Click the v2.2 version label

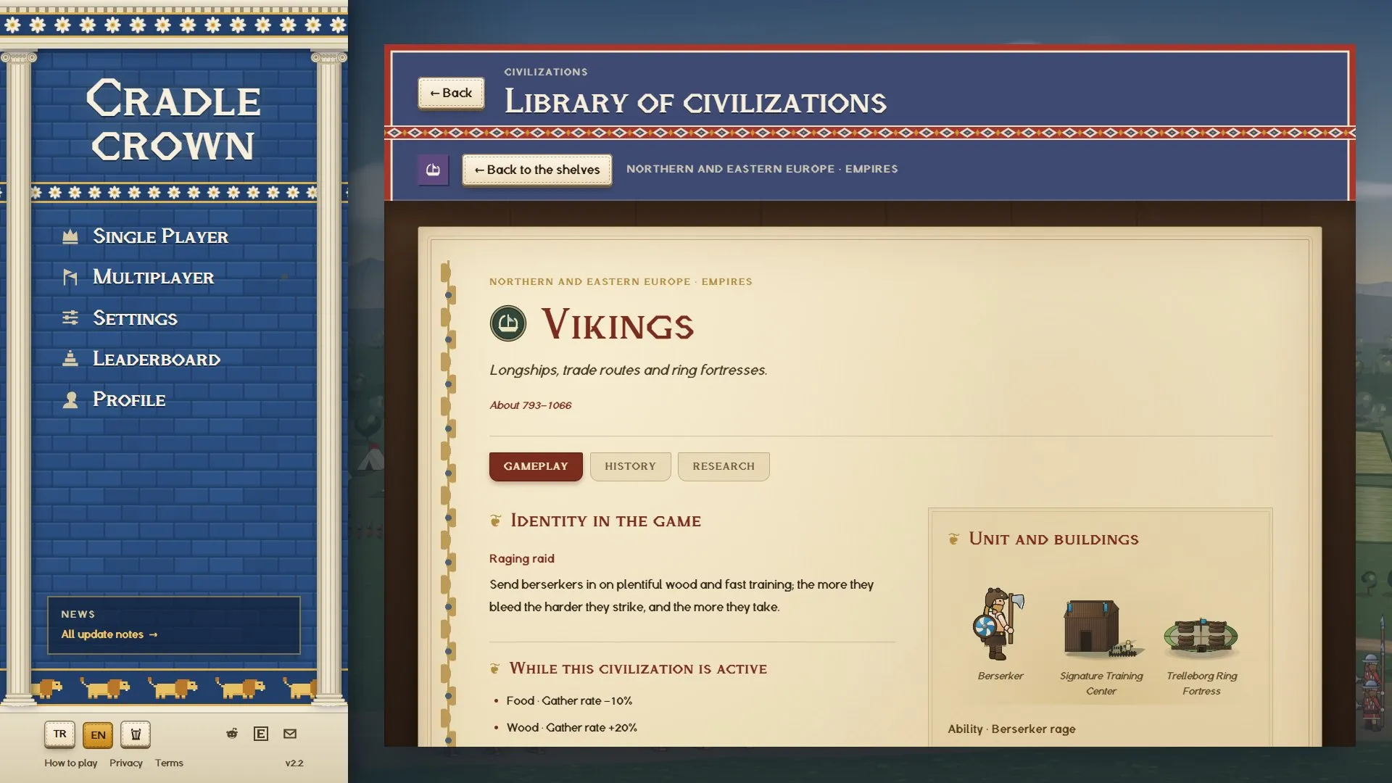pyautogui.click(x=294, y=763)
